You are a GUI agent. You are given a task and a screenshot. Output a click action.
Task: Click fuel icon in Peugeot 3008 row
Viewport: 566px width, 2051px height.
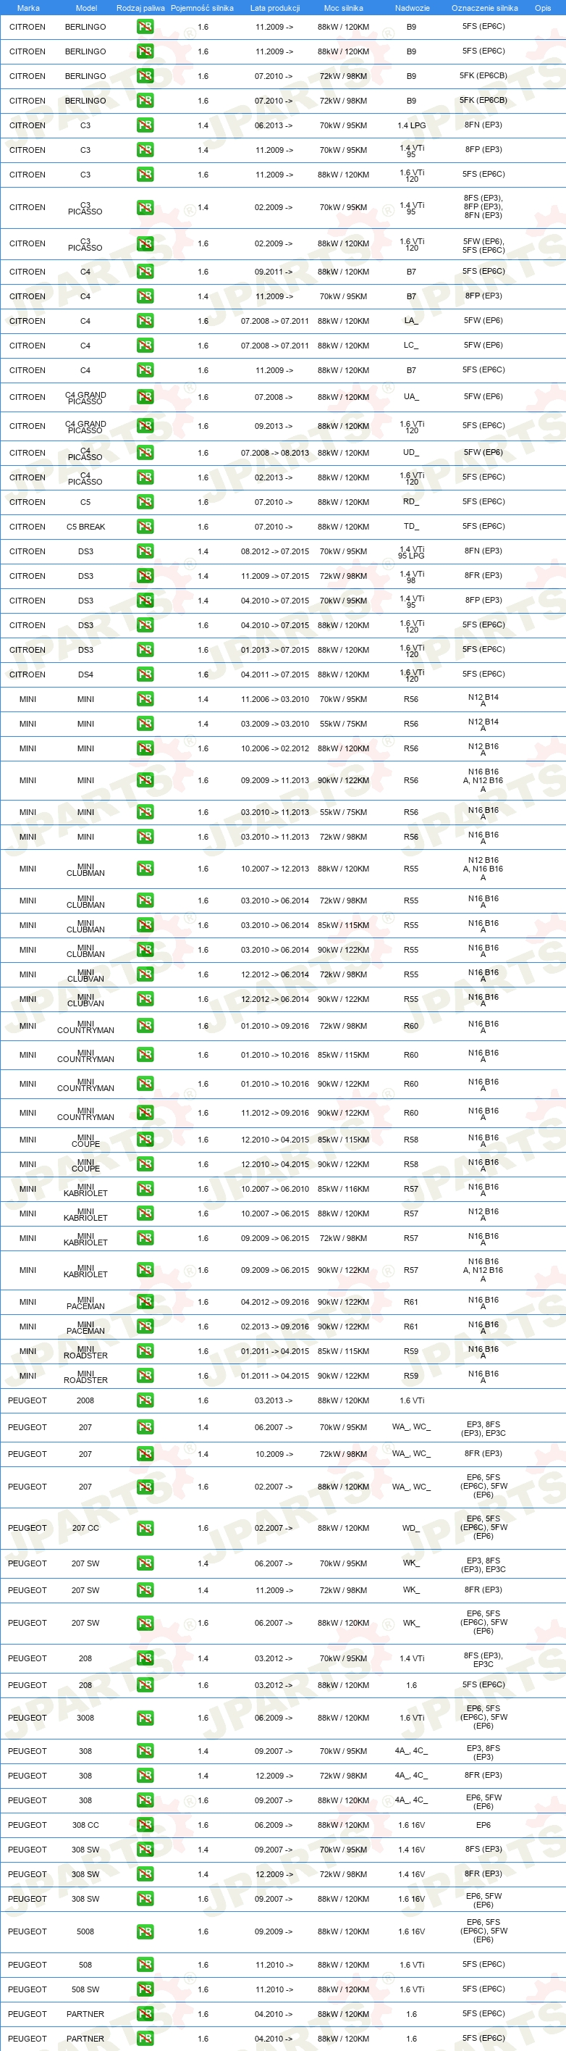[145, 1718]
